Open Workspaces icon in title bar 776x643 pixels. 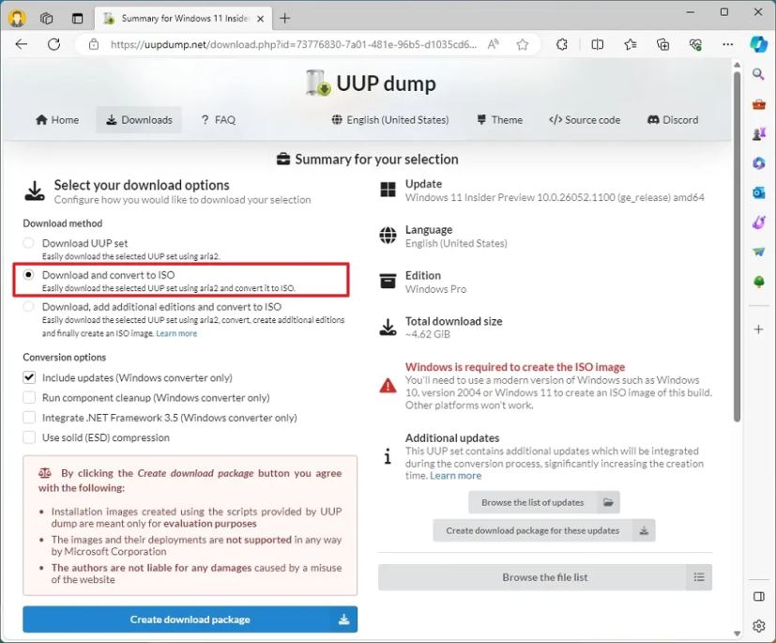point(47,19)
